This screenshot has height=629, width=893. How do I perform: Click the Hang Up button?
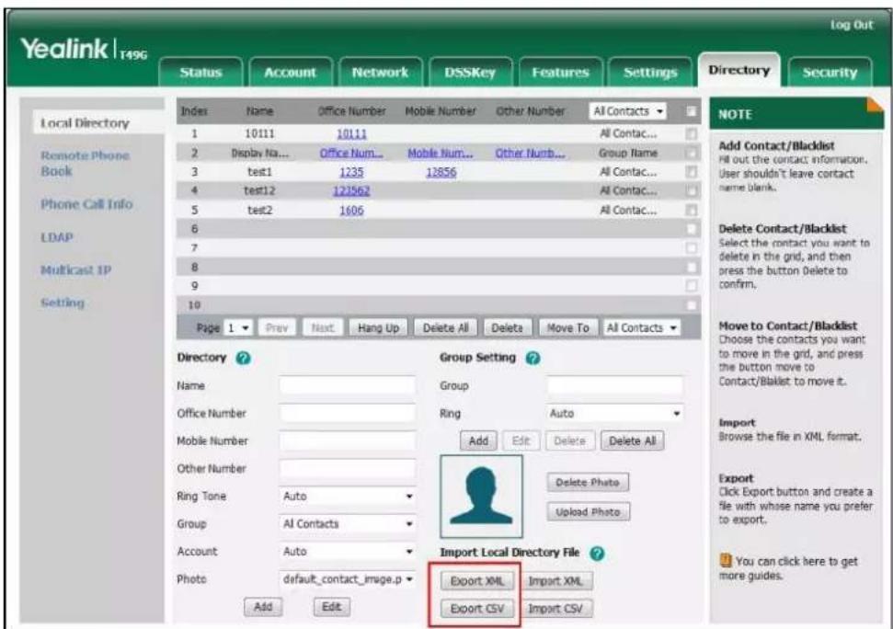click(x=378, y=328)
